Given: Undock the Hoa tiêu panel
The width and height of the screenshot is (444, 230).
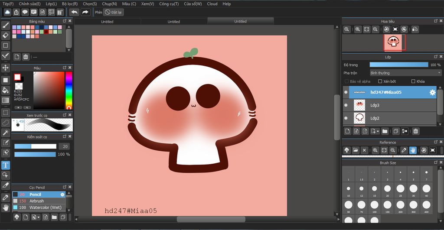Looking at the screenshot, I should click(436, 21).
